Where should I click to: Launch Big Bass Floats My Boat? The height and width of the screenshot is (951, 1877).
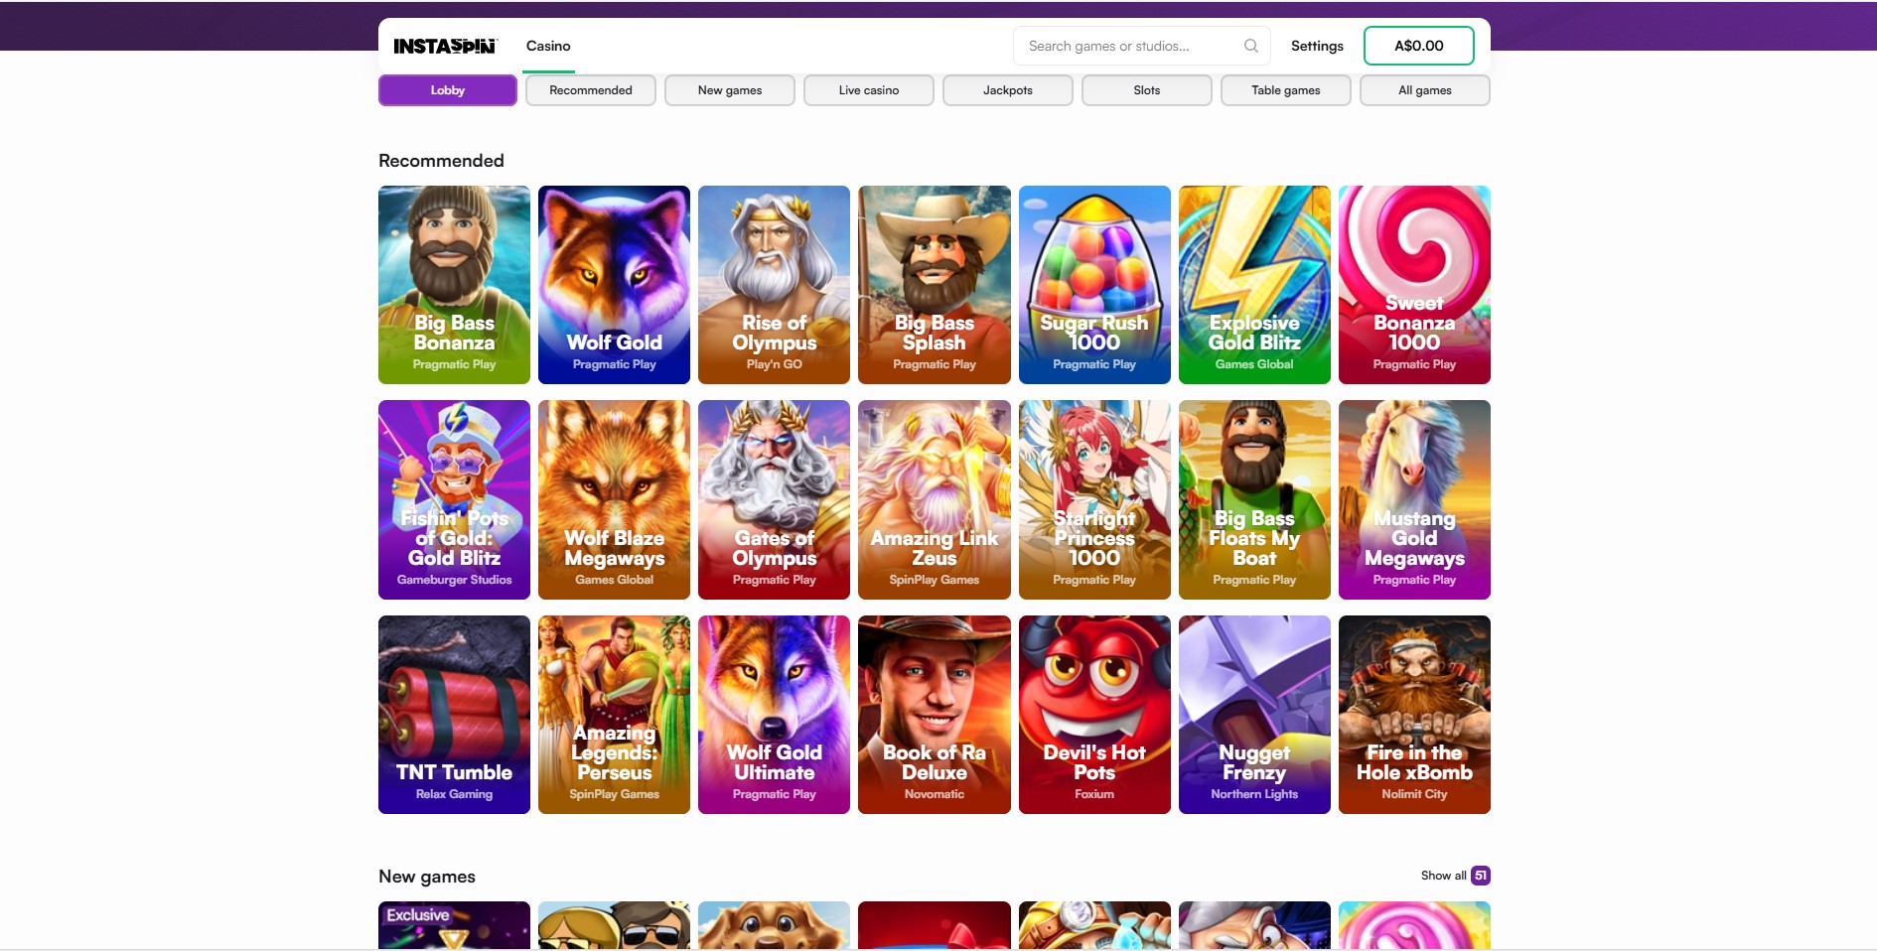[x=1254, y=499]
